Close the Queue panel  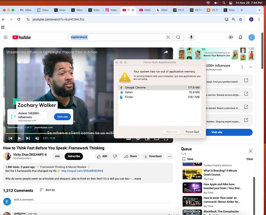pos(250,151)
